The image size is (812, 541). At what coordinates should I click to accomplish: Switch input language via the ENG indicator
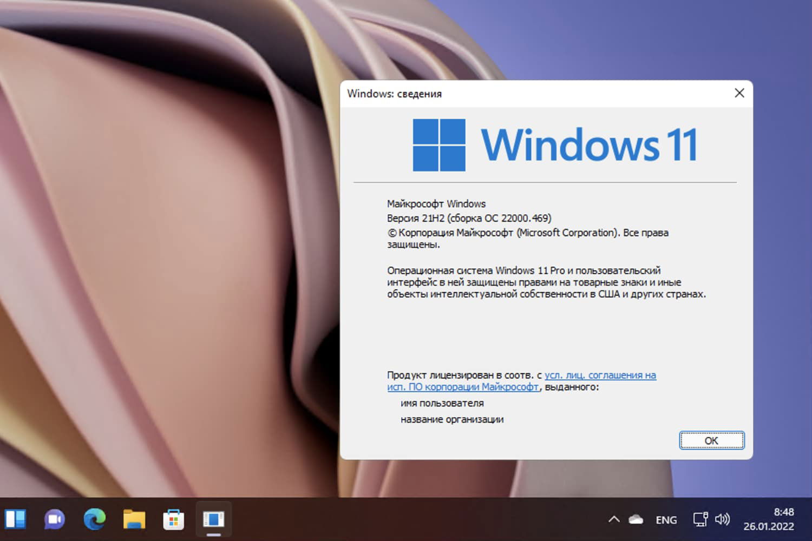666,519
